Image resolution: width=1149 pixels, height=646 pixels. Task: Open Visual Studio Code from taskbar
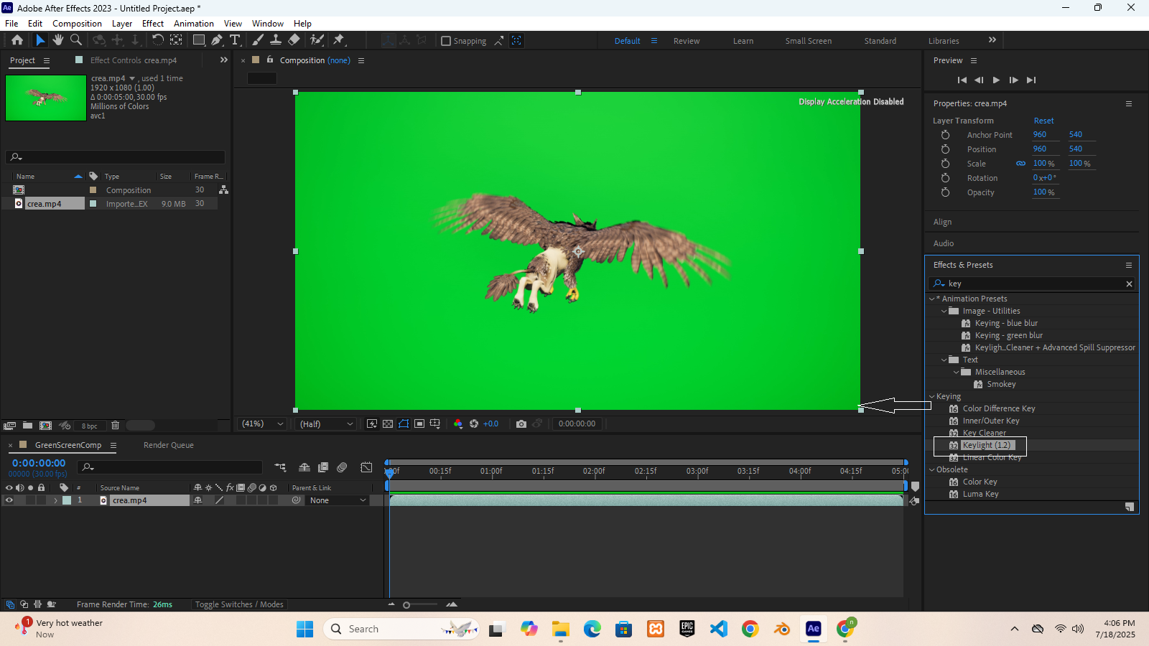(718, 629)
